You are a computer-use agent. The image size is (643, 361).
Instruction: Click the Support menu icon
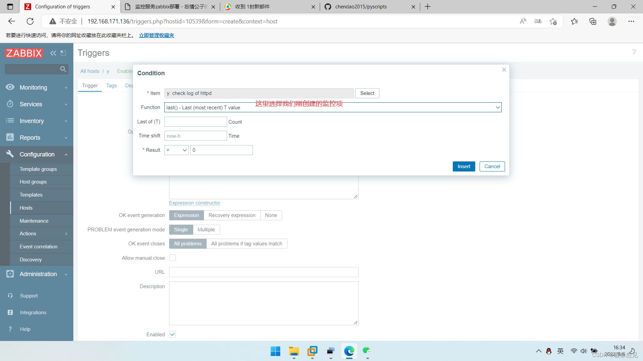[10, 296]
